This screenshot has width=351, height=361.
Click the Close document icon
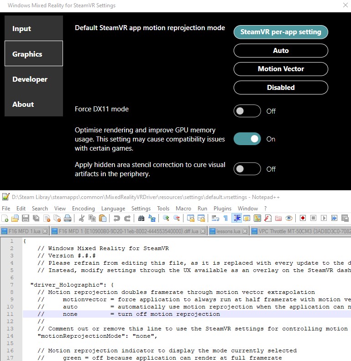47,218
